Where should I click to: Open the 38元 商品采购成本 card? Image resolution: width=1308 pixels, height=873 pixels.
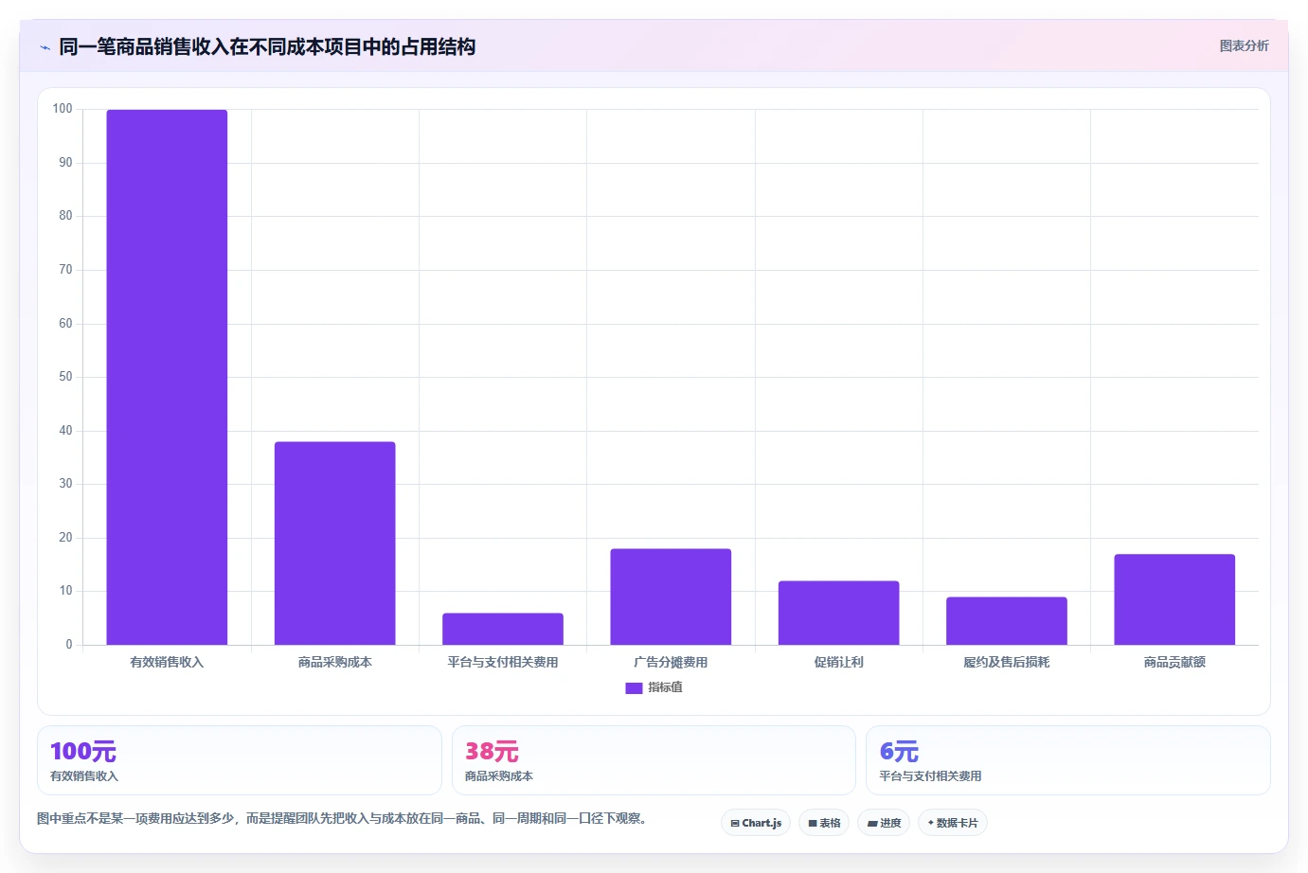pyautogui.click(x=654, y=760)
